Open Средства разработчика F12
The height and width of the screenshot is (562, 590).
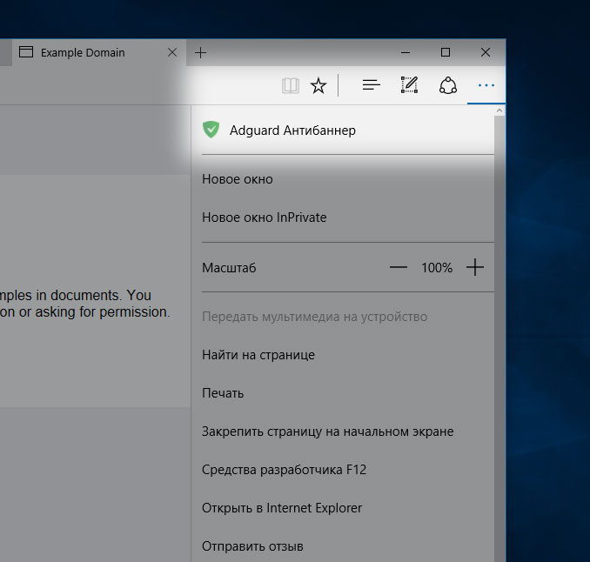point(342,470)
